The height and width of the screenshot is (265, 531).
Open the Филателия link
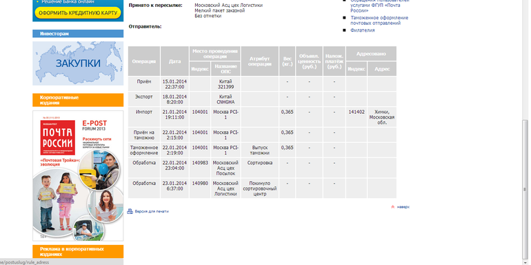[362, 30]
